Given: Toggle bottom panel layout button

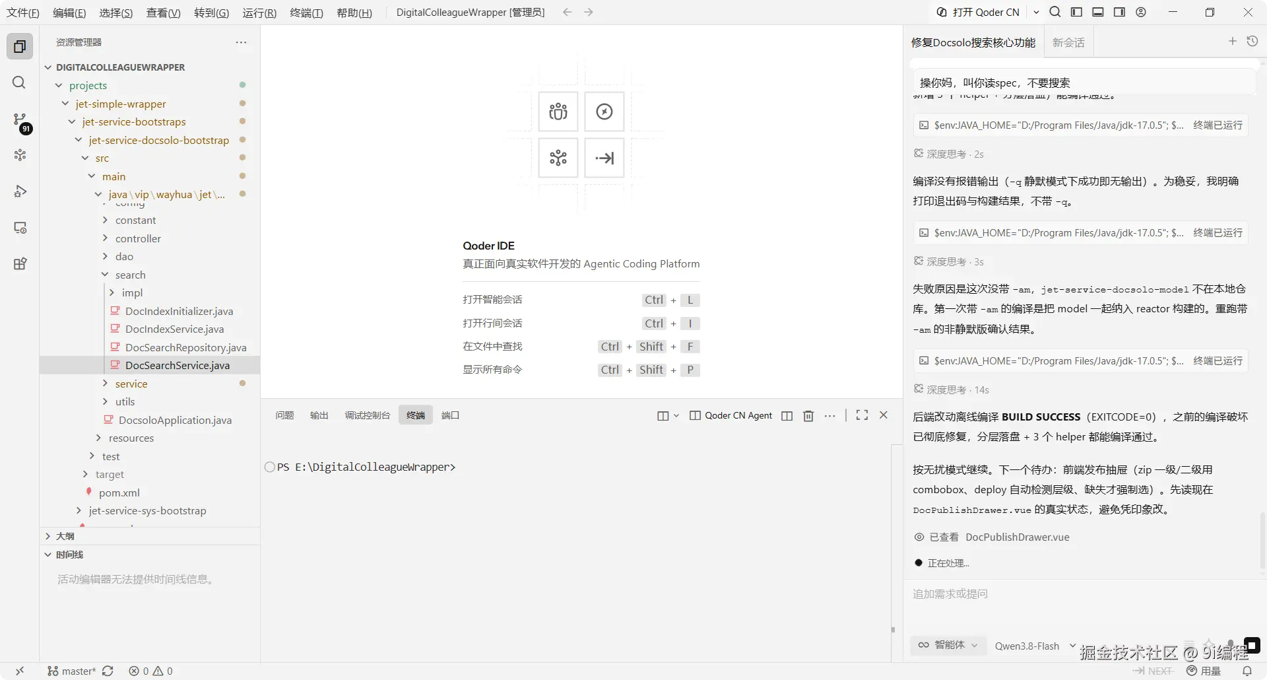Looking at the screenshot, I should [1098, 12].
